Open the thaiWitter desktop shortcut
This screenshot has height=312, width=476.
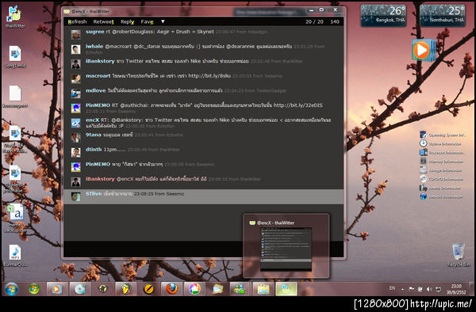(x=15, y=17)
